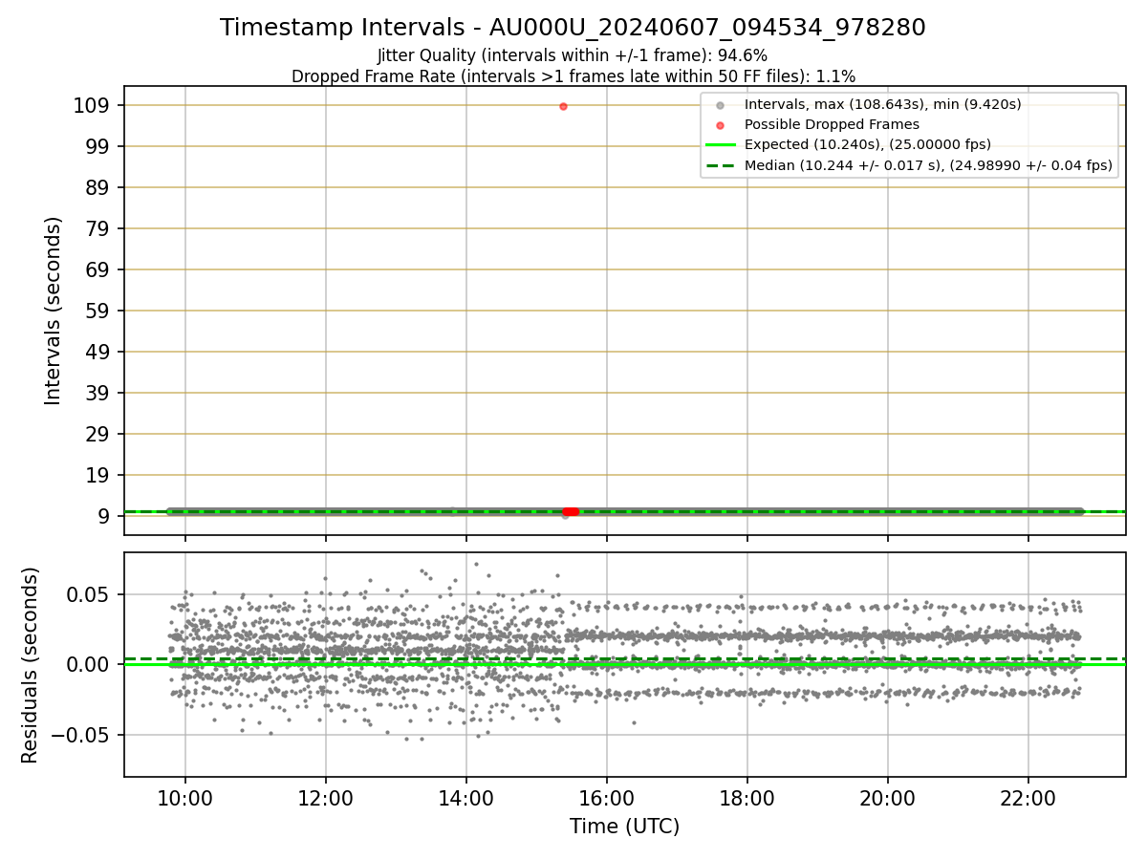Viewport: 1147px width, 860px height.
Task: Click the 'Intervals (seconds)' y-axis label
Action: tap(54, 311)
